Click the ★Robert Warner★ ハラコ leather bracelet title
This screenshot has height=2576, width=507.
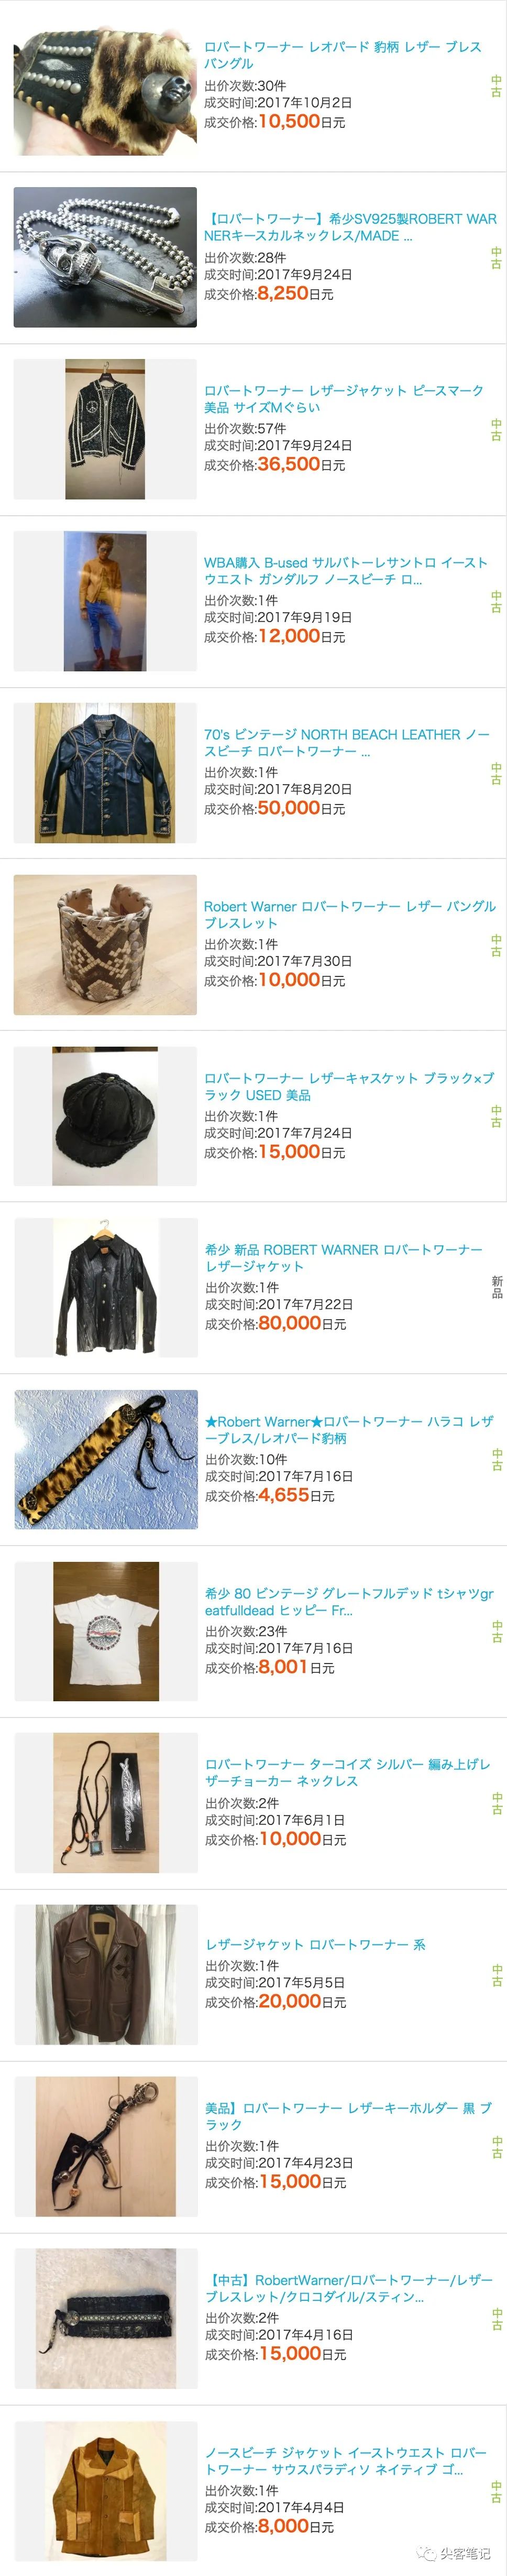(349, 1430)
